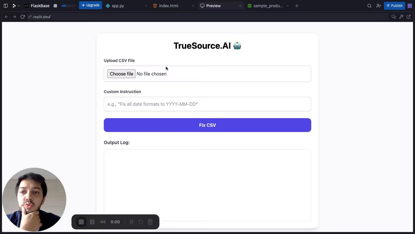
Task: Add a new tab with plus
Action: [x=297, y=6]
